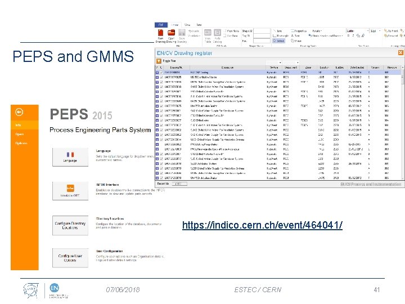Click Configure Directory Locations button
The height and width of the screenshot is (304, 405).
tap(70, 225)
